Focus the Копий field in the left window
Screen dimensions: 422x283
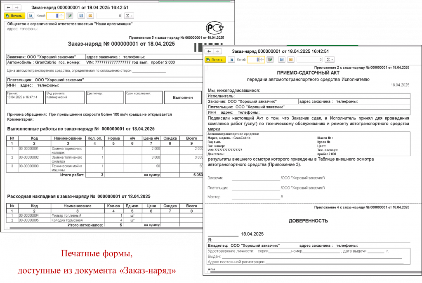(x=53, y=16)
